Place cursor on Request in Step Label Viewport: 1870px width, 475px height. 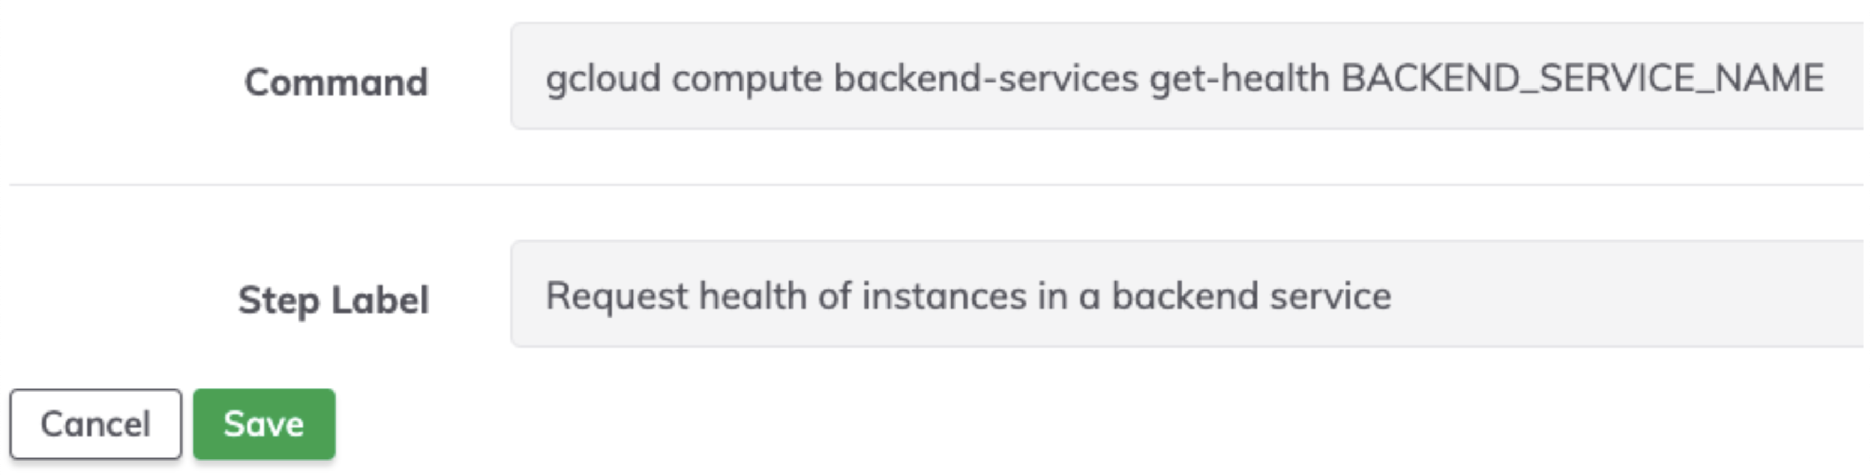click(x=616, y=296)
